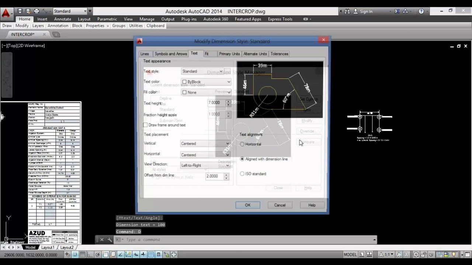The width and height of the screenshot is (472, 265).
Task: Open the Annotate ribbon tab
Action: tap(63, 19)
